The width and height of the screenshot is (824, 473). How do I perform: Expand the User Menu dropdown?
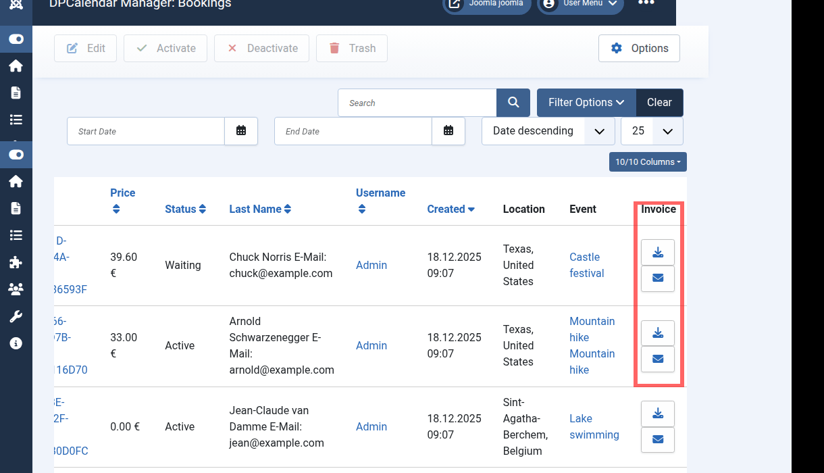580,4
